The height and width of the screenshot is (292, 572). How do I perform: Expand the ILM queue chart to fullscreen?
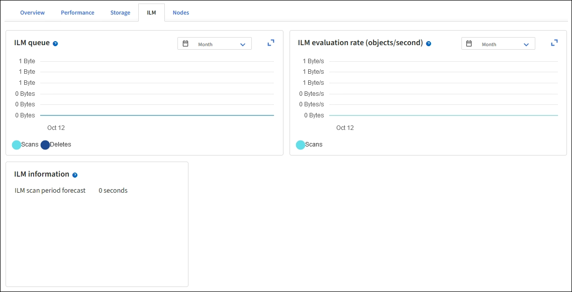tap(271, 43)
